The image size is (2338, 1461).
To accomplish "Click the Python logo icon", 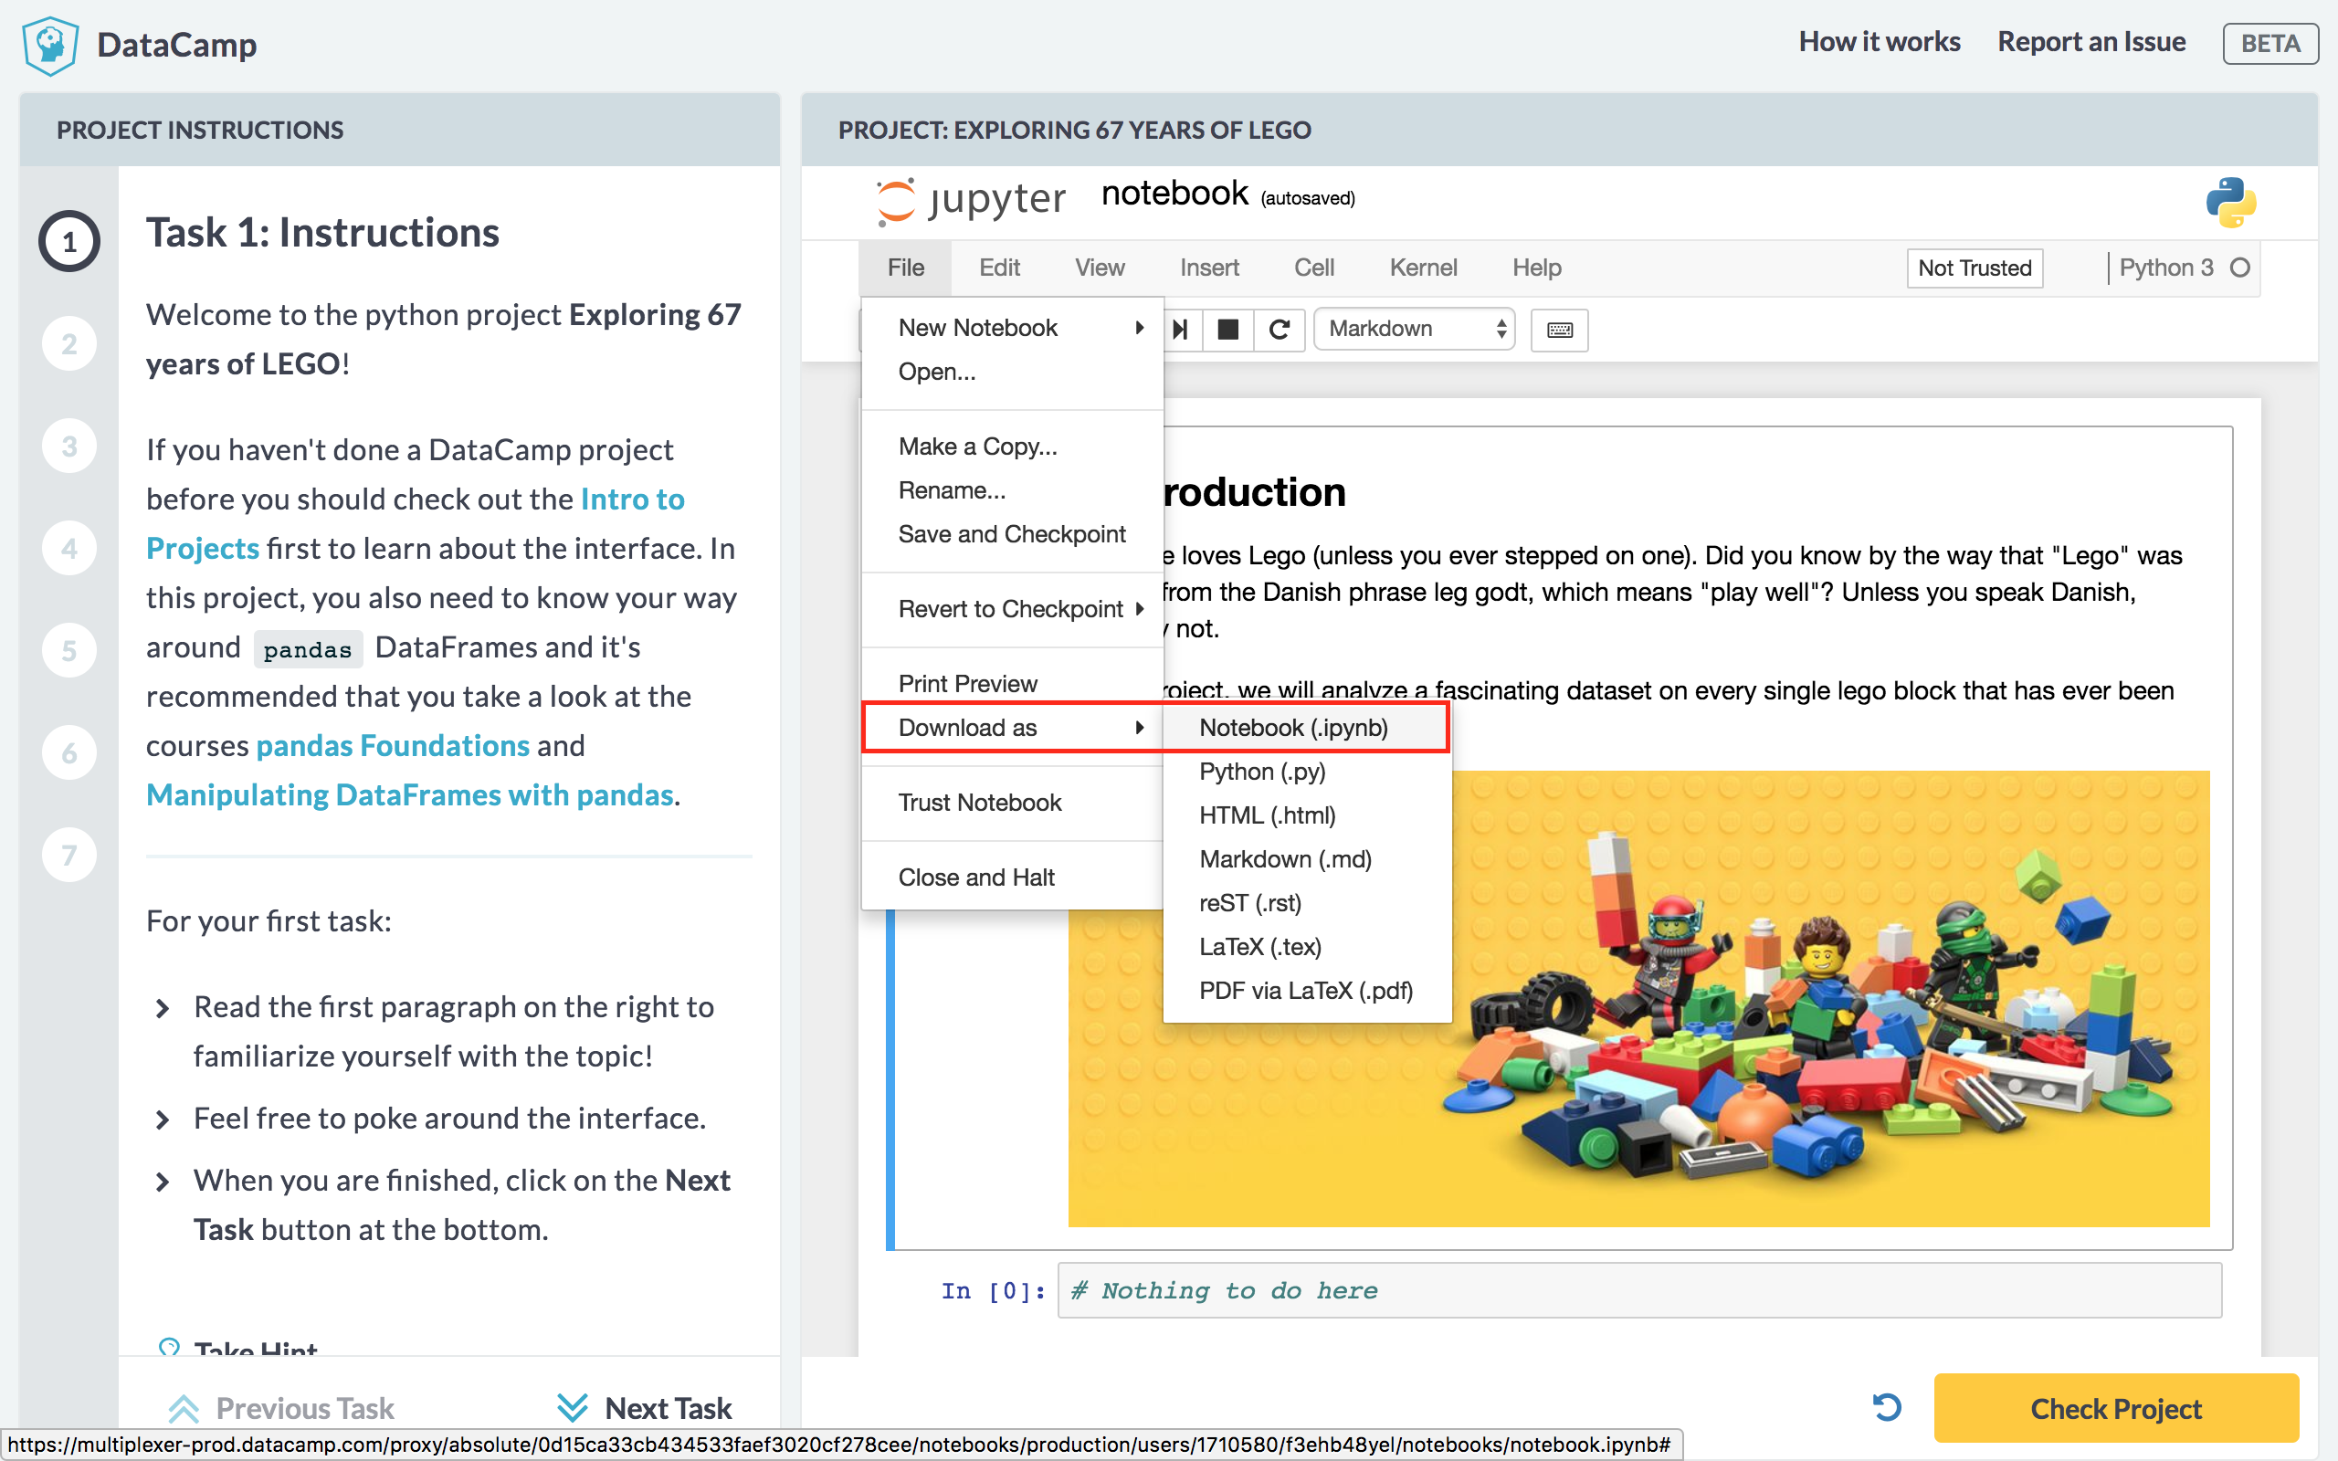I will pos(2230,201).
